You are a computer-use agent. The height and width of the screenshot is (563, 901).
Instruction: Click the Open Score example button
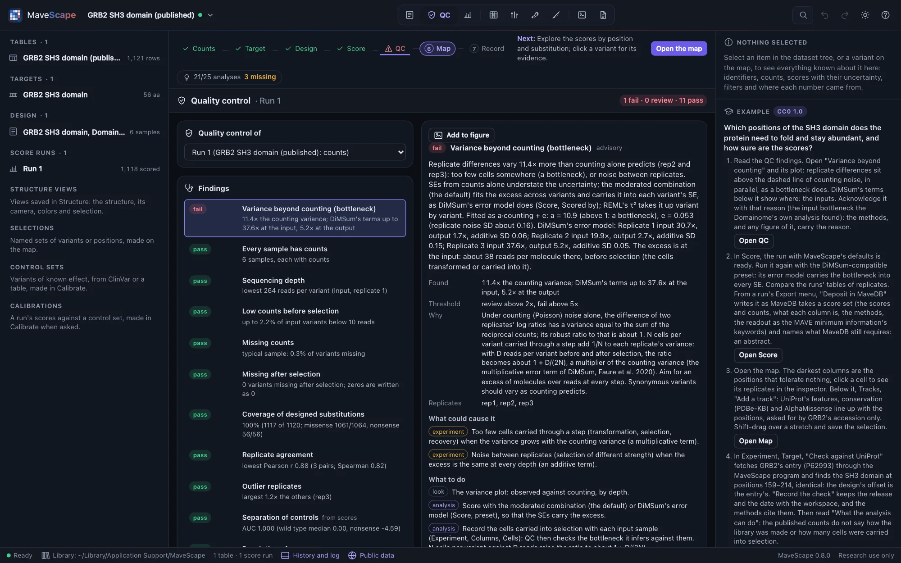click(x=758, y=355)
